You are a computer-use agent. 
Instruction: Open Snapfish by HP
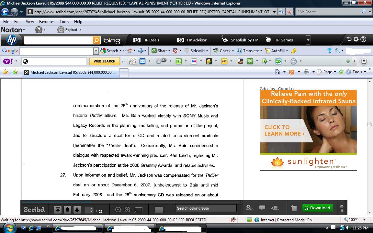point(240,40)
